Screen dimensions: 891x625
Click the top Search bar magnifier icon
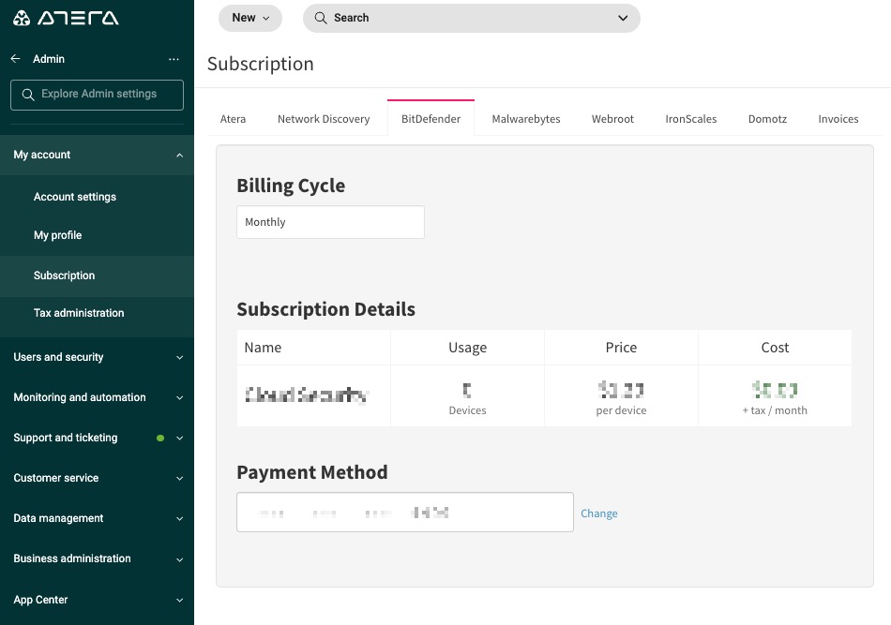pyautogui.click(x=321, y=18)
